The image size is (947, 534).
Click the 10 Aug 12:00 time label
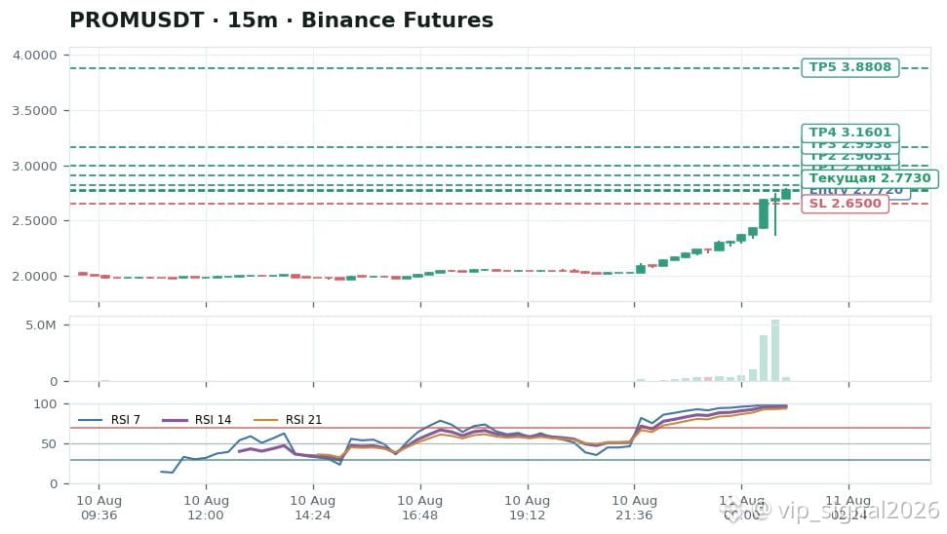coord(206,508)
